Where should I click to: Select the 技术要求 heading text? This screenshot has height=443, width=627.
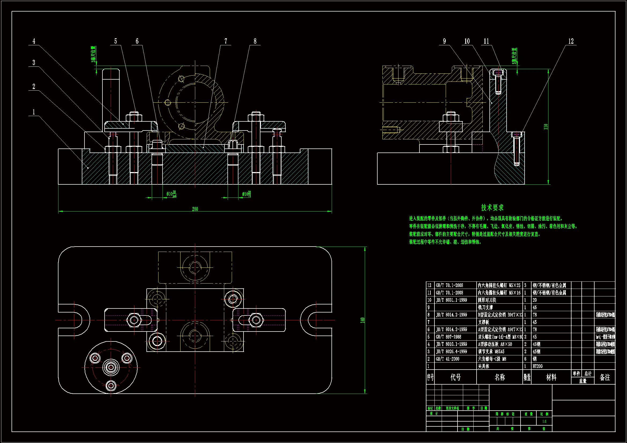(492, 208)
